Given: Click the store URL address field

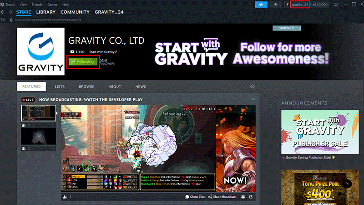Looking at the screenshot, I should pos(48,20).
